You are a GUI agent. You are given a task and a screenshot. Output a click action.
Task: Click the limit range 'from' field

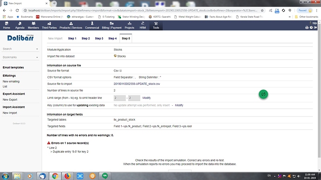click(x=120, y=98)
